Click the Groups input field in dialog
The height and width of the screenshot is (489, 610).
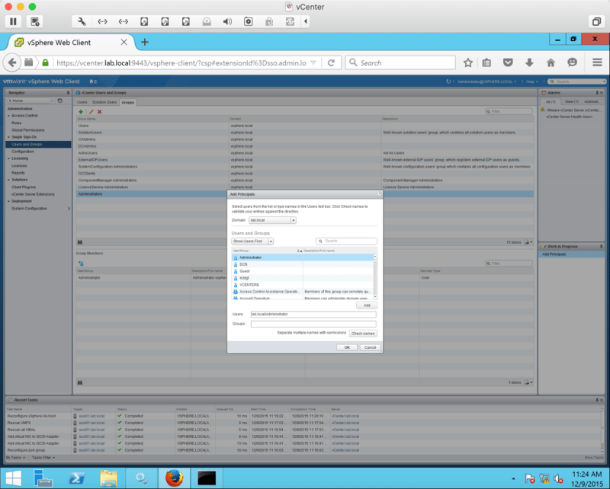click(313, 324)
